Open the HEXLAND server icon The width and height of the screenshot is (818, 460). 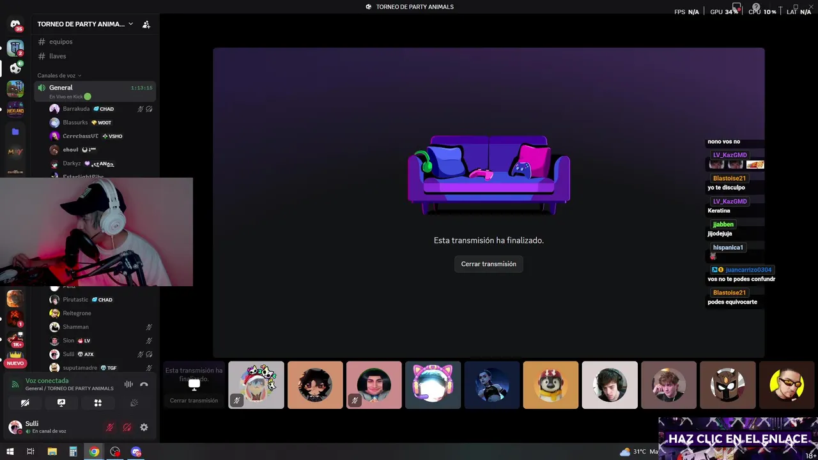(x=15, y=110)
